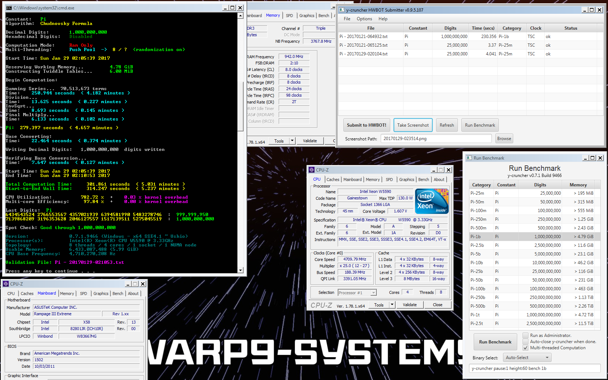This screenshot has height=380, width=608.
Task: Open Bench tab in processor CPU-Z
Action: click(x=424, y=180)
